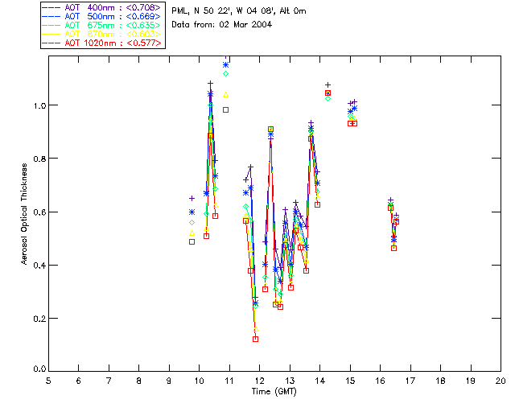
Task: Click the x-axis tick label 8
Action: (x=139, y=381)
